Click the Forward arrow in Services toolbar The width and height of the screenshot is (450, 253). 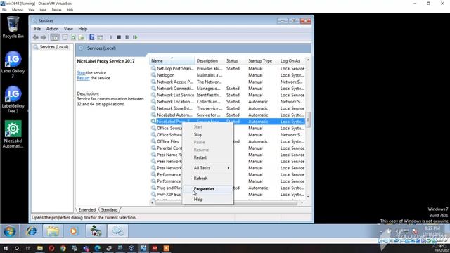pyautogui.click(x=44, y=37)
